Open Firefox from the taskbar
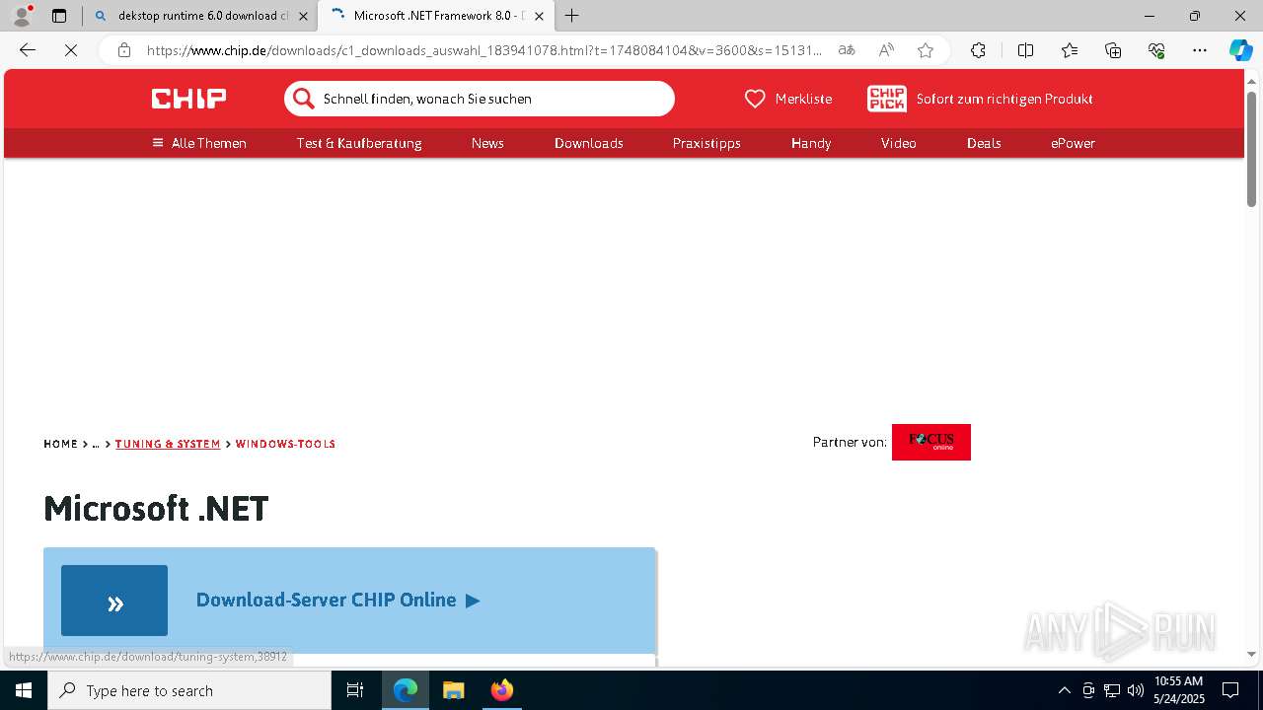1263x710 pixels. [501, 690]
